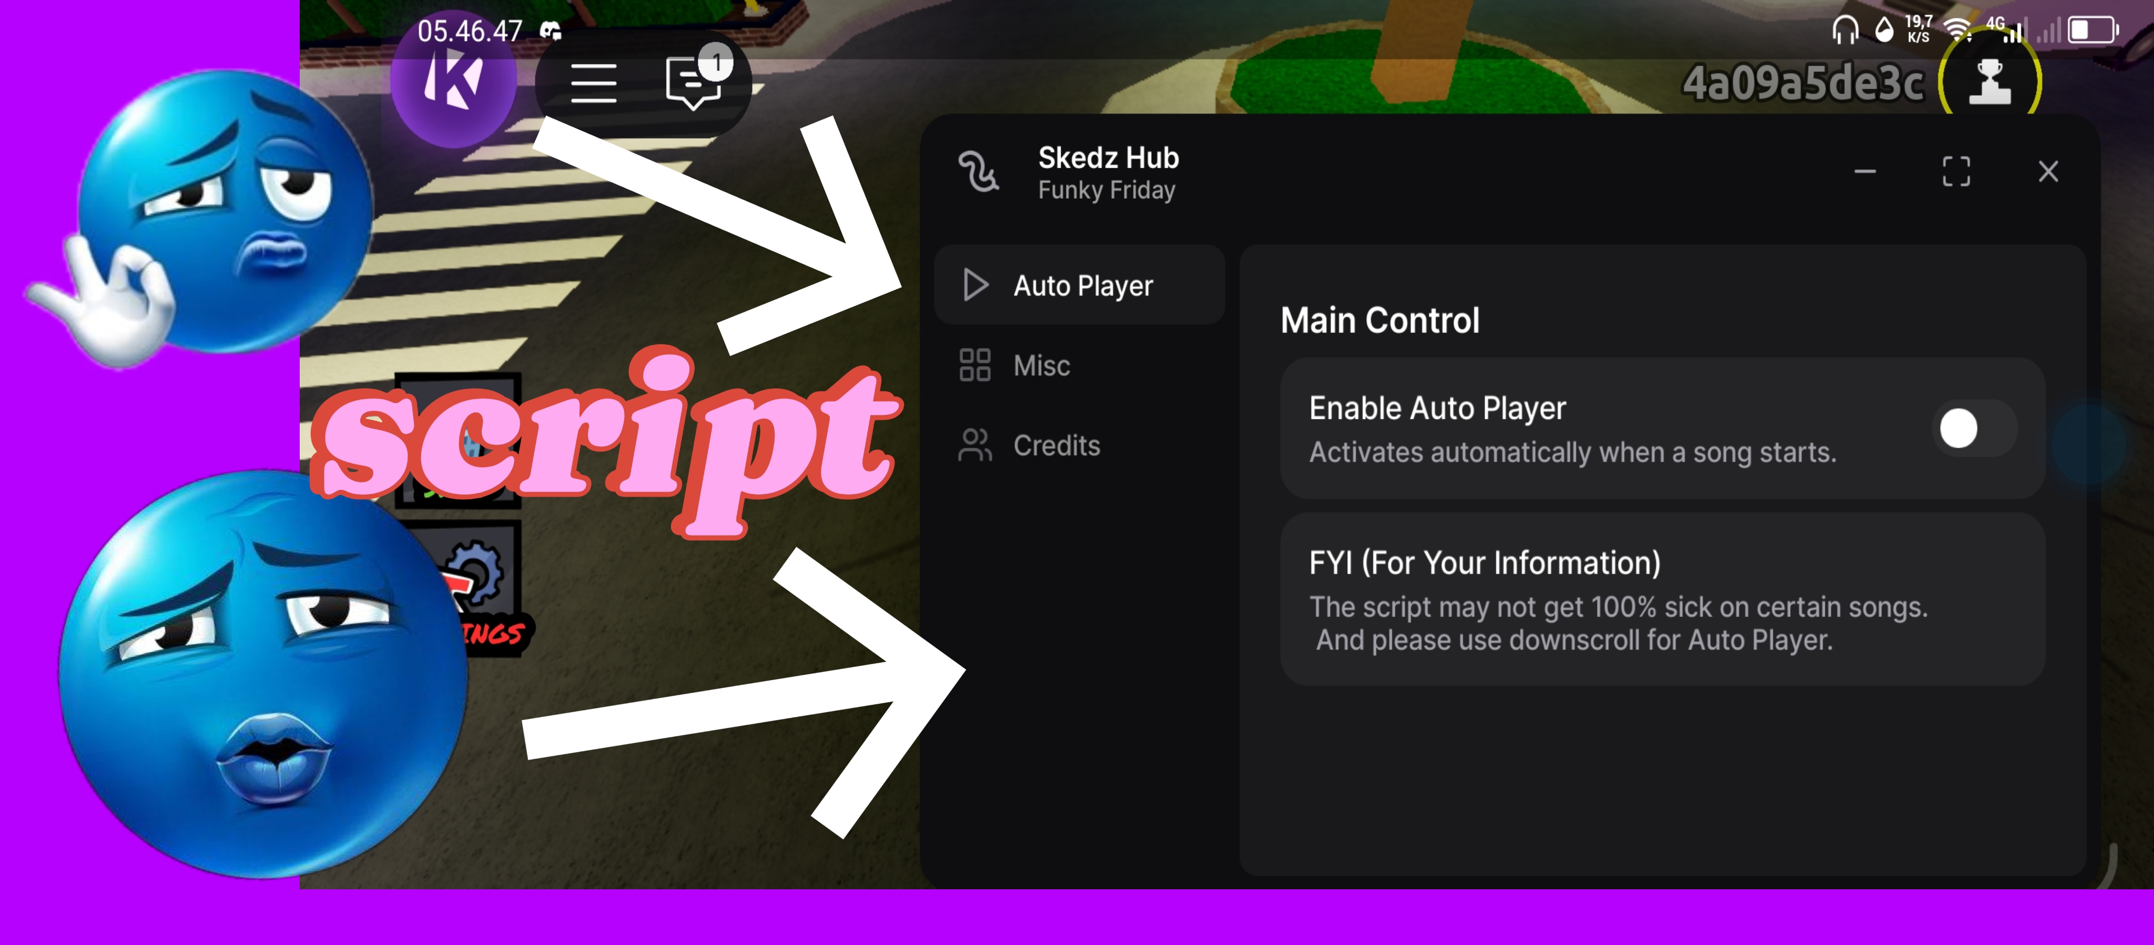Select the Auto Player tab
This screenshot has width=2154, height=945.
click(1079, 285)
